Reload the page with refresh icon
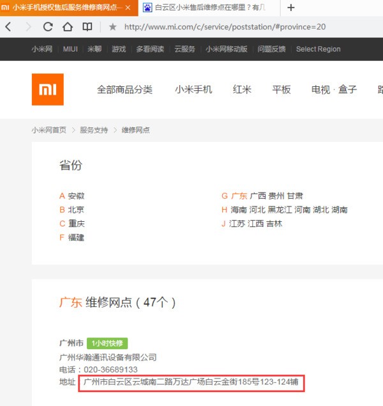The width and height of the screenshot is (383, 406). [48, 27]
